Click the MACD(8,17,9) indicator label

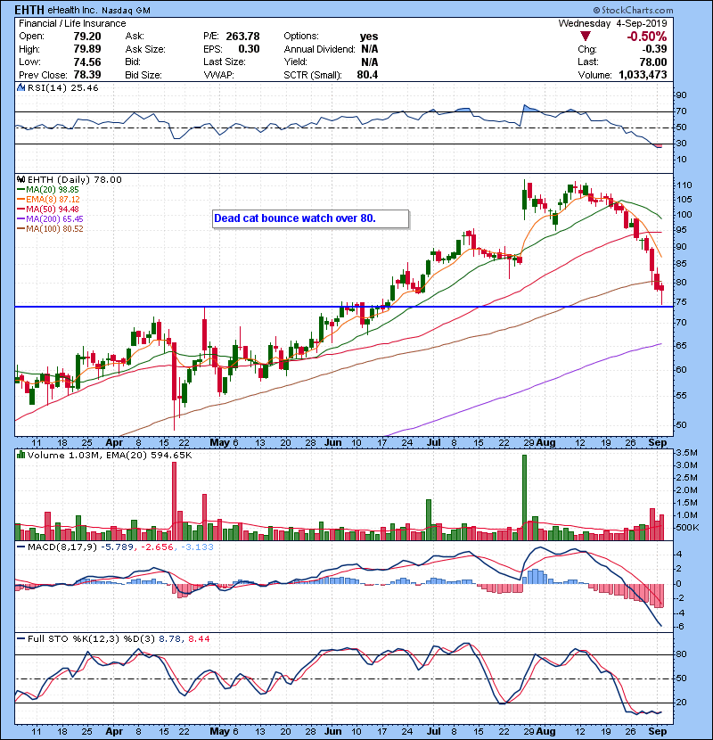62,547
